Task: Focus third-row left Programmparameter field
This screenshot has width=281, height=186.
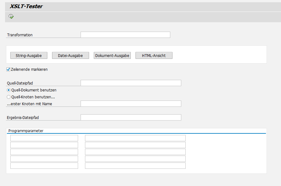Action: tap(44, 152)
